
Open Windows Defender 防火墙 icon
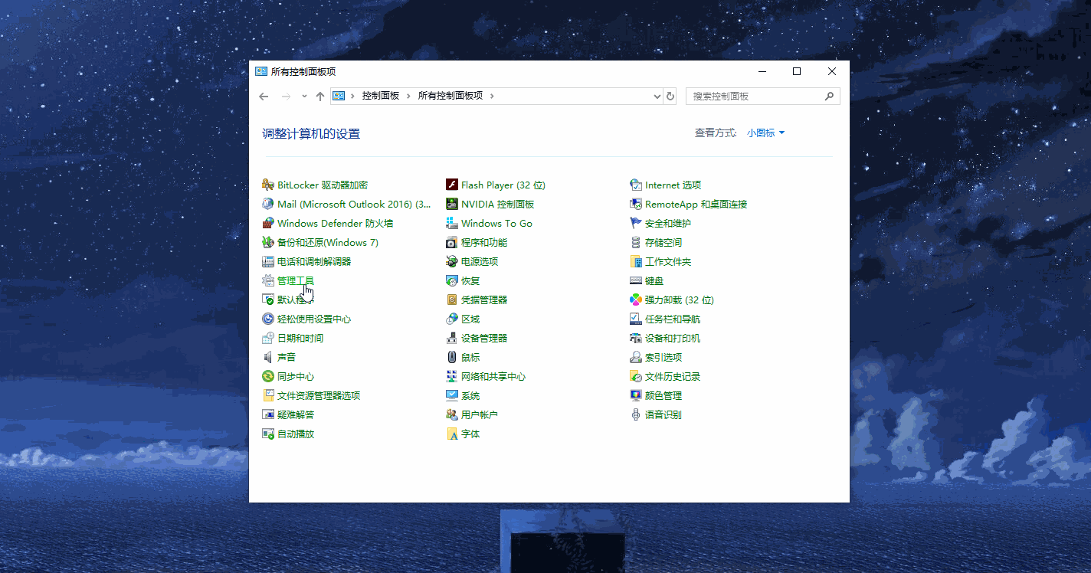point(268,223)
